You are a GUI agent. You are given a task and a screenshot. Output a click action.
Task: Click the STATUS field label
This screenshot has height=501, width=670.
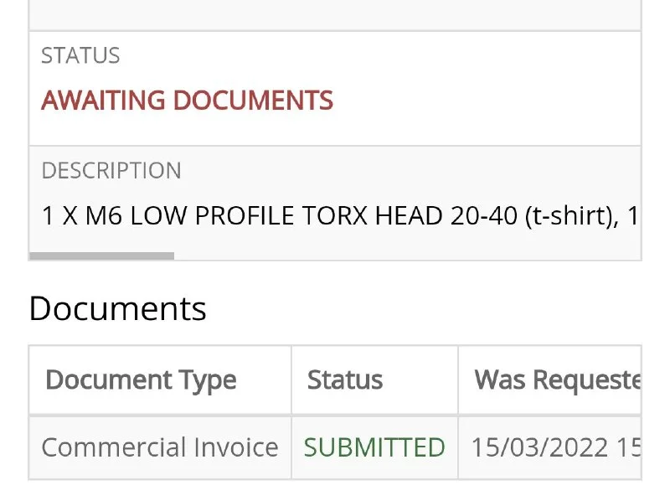pos(80,56)
